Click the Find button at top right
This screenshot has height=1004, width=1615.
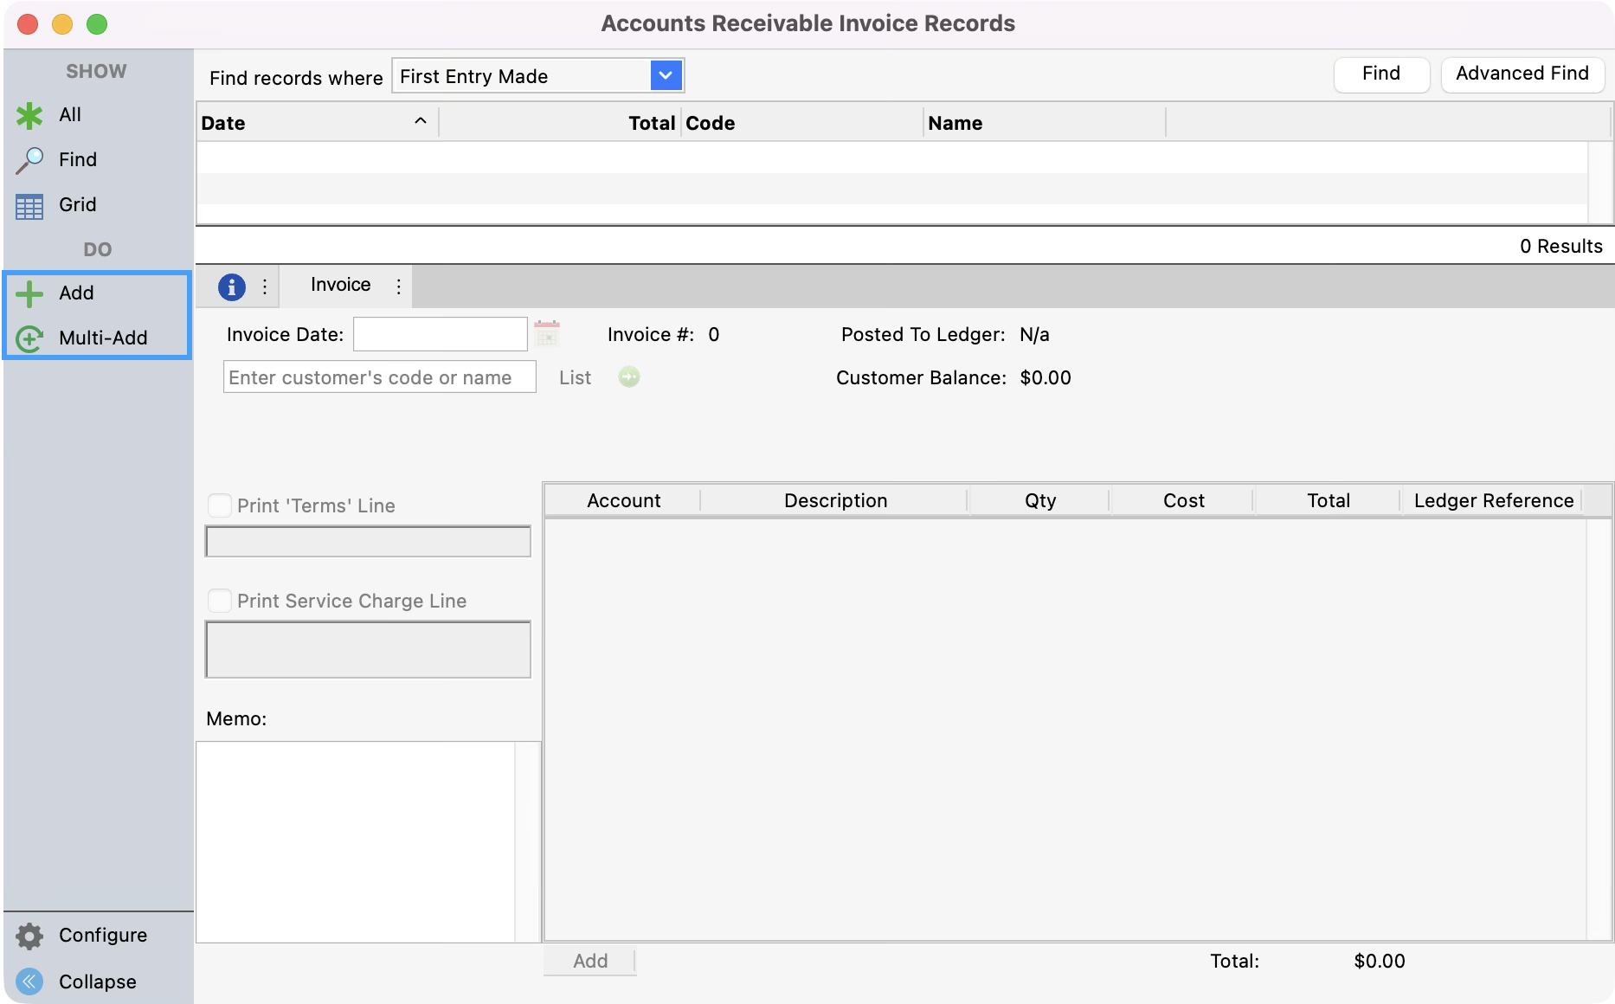(1381, 74)
